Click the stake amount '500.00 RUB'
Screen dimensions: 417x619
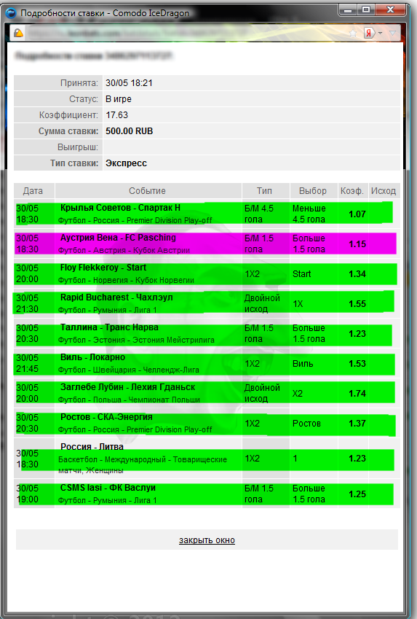pos(130,131)
